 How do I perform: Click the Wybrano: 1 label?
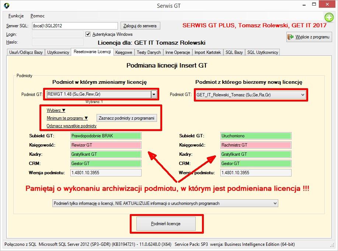(x=94, y=102)
